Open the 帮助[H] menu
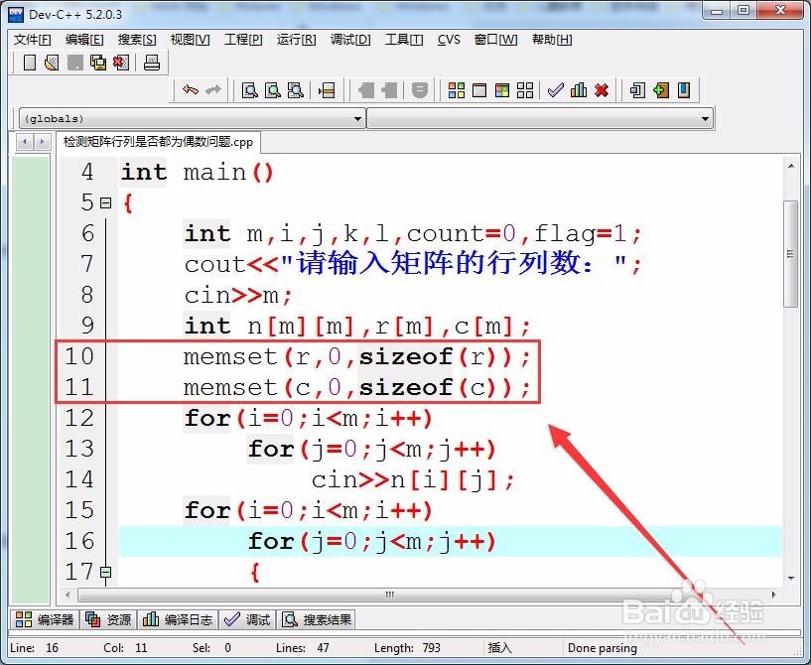The width and height of the screenshot is (811, 665). coord(552,40)
